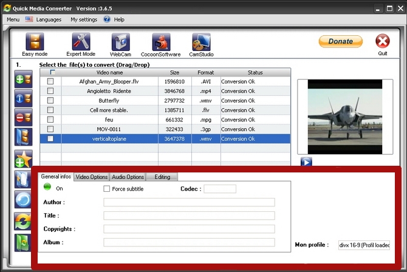
Task: Click the file info blue icon
Action: click(23, 98)
